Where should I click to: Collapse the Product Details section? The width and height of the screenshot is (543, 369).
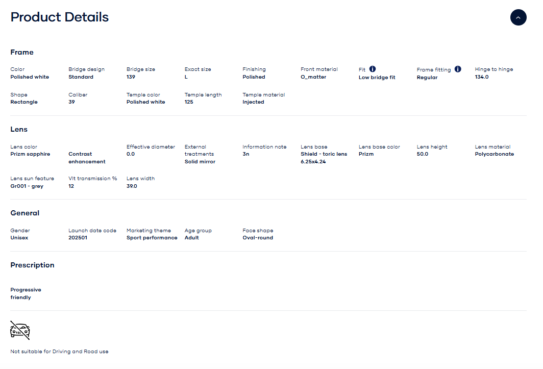[x=518, y=17]
